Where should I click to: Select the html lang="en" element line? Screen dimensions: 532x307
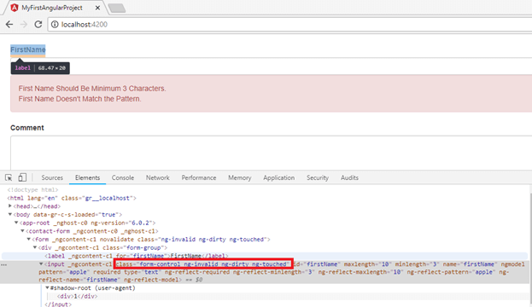click(72, 198)
